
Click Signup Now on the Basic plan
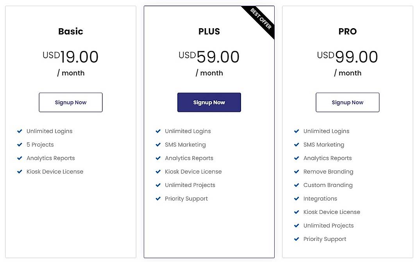(x=70, y=102)
